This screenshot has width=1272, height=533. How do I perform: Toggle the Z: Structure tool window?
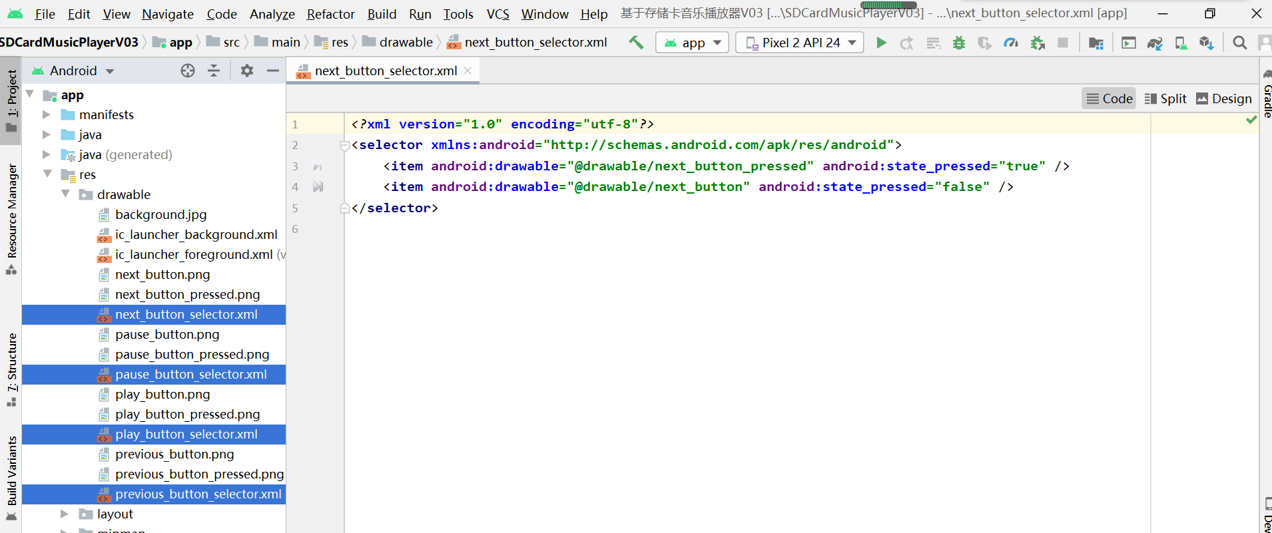coord(11,370)
